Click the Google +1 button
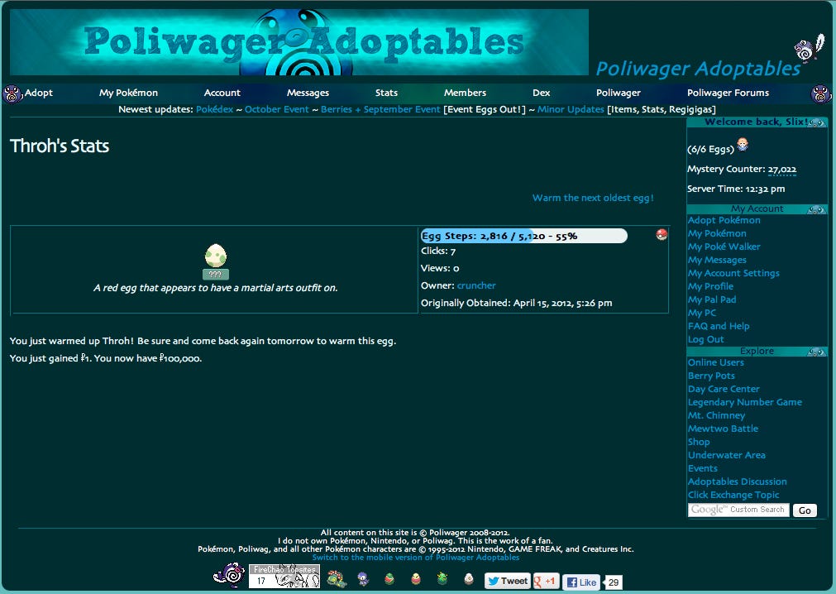 pyautogui.click(x=546, y=581)
